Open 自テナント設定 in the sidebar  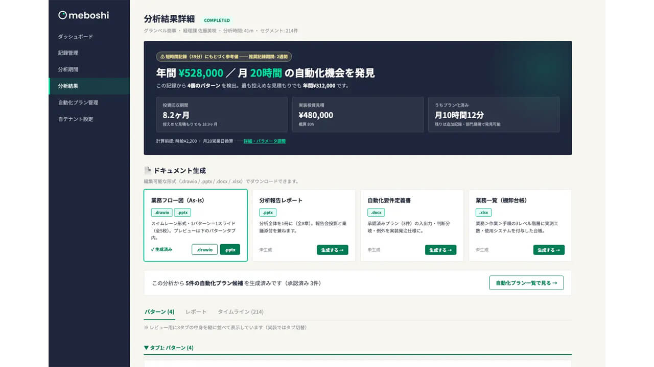click(x=89, y=119)
